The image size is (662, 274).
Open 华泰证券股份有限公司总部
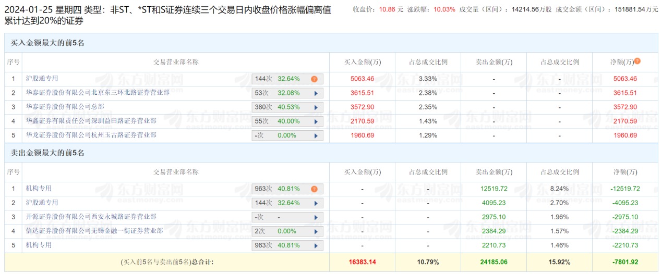click(x=65, y=106)
